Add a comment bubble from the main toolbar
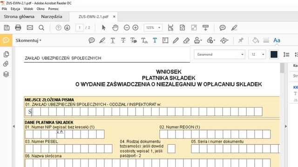Image resolution: width=298 pixels, height=167 pixels. click(x=223, y=28)
